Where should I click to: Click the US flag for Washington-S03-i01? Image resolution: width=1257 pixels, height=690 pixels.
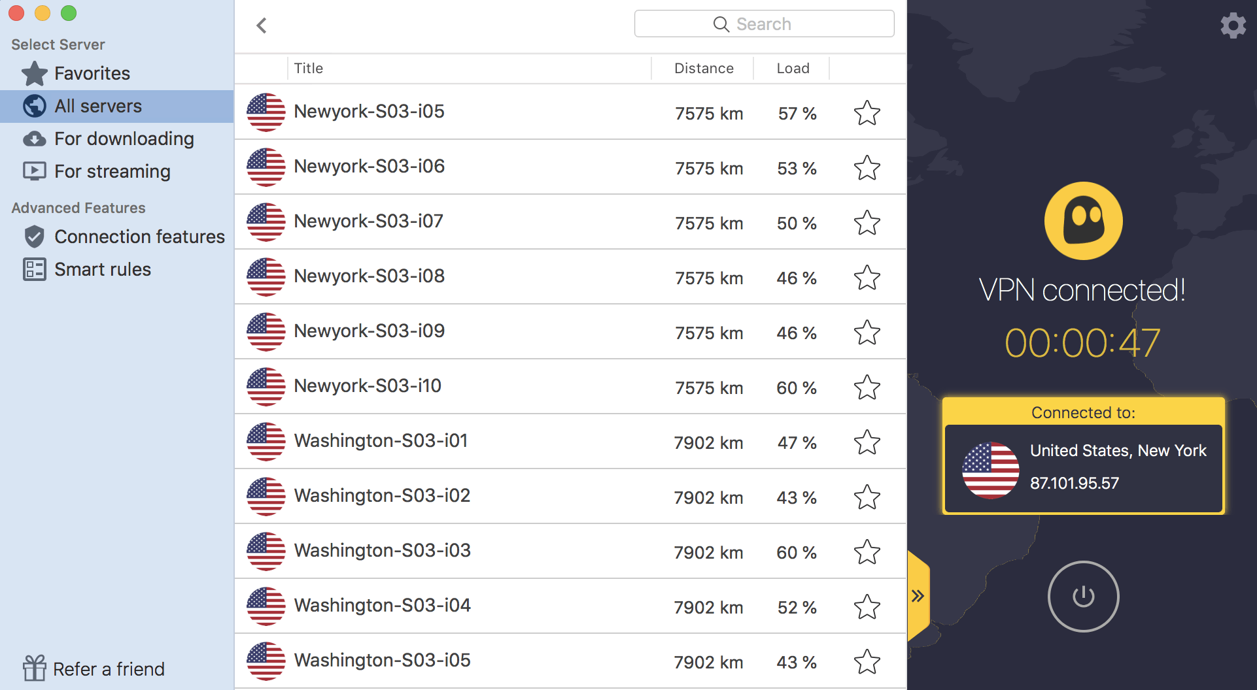pos(266,442)
